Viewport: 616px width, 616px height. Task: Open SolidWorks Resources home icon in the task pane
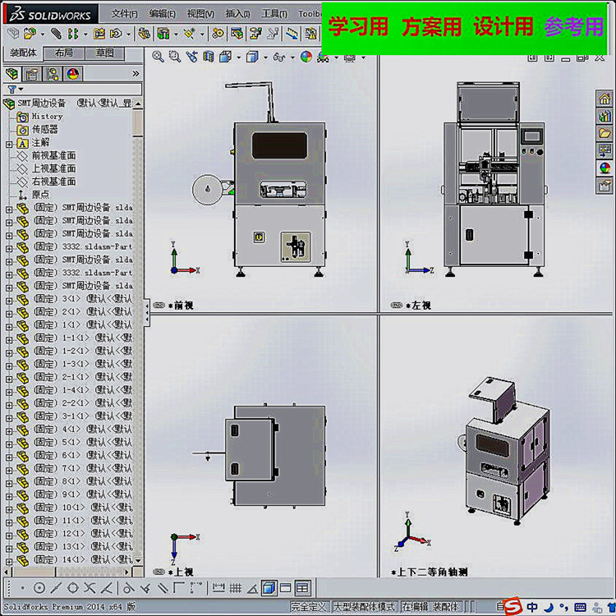pos(605,99)
